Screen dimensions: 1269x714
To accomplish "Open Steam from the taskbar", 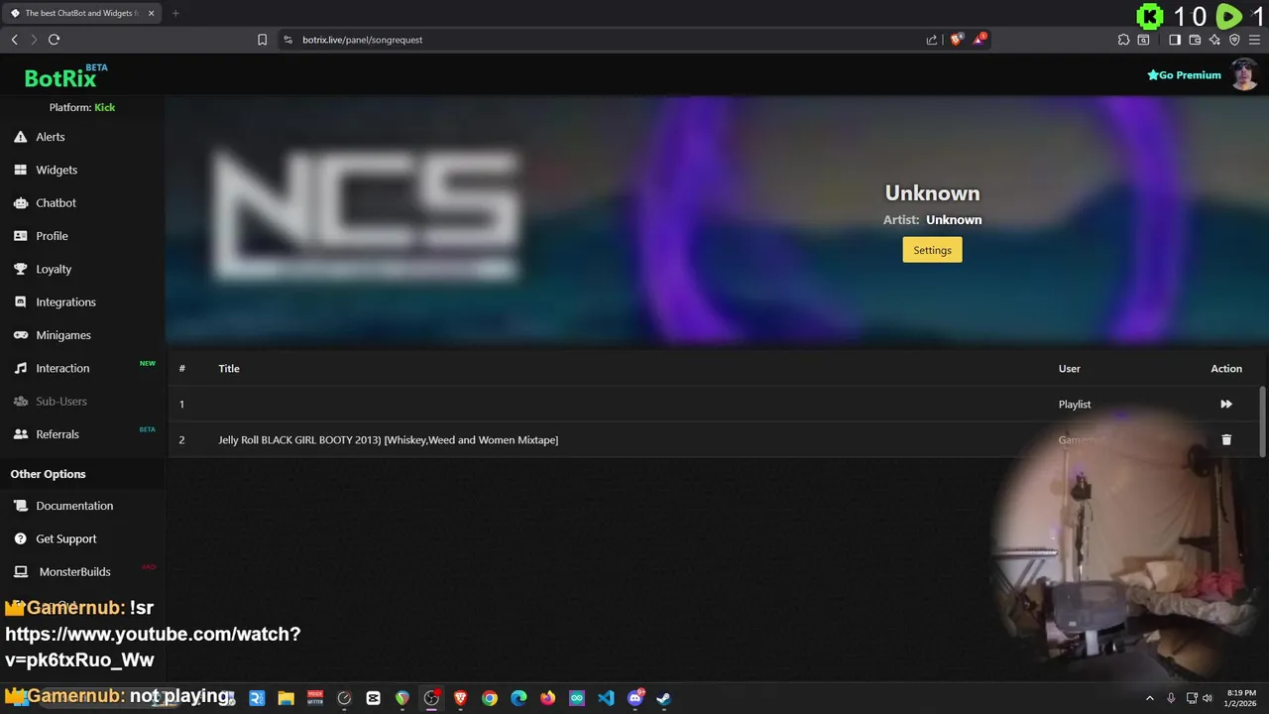I will coord(664,698).
